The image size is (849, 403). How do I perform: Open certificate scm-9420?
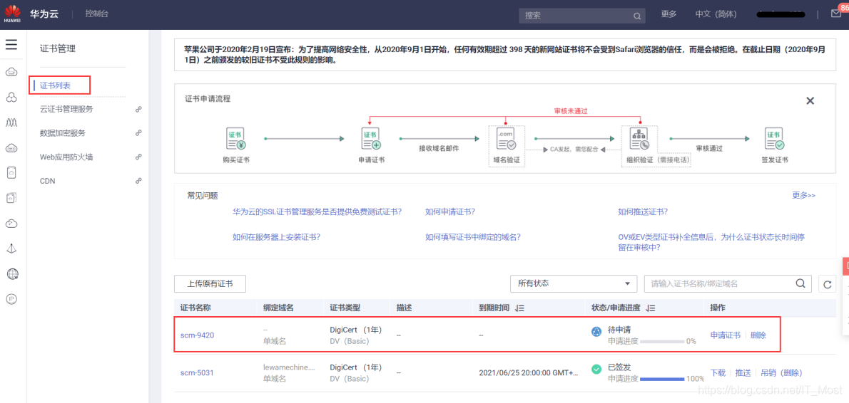click(x=197, y=335)
